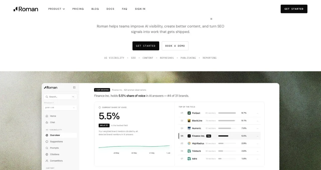Click the AI Visibility feature label
Viewport: 321px width, 170px height.
(x=114, y=58)
